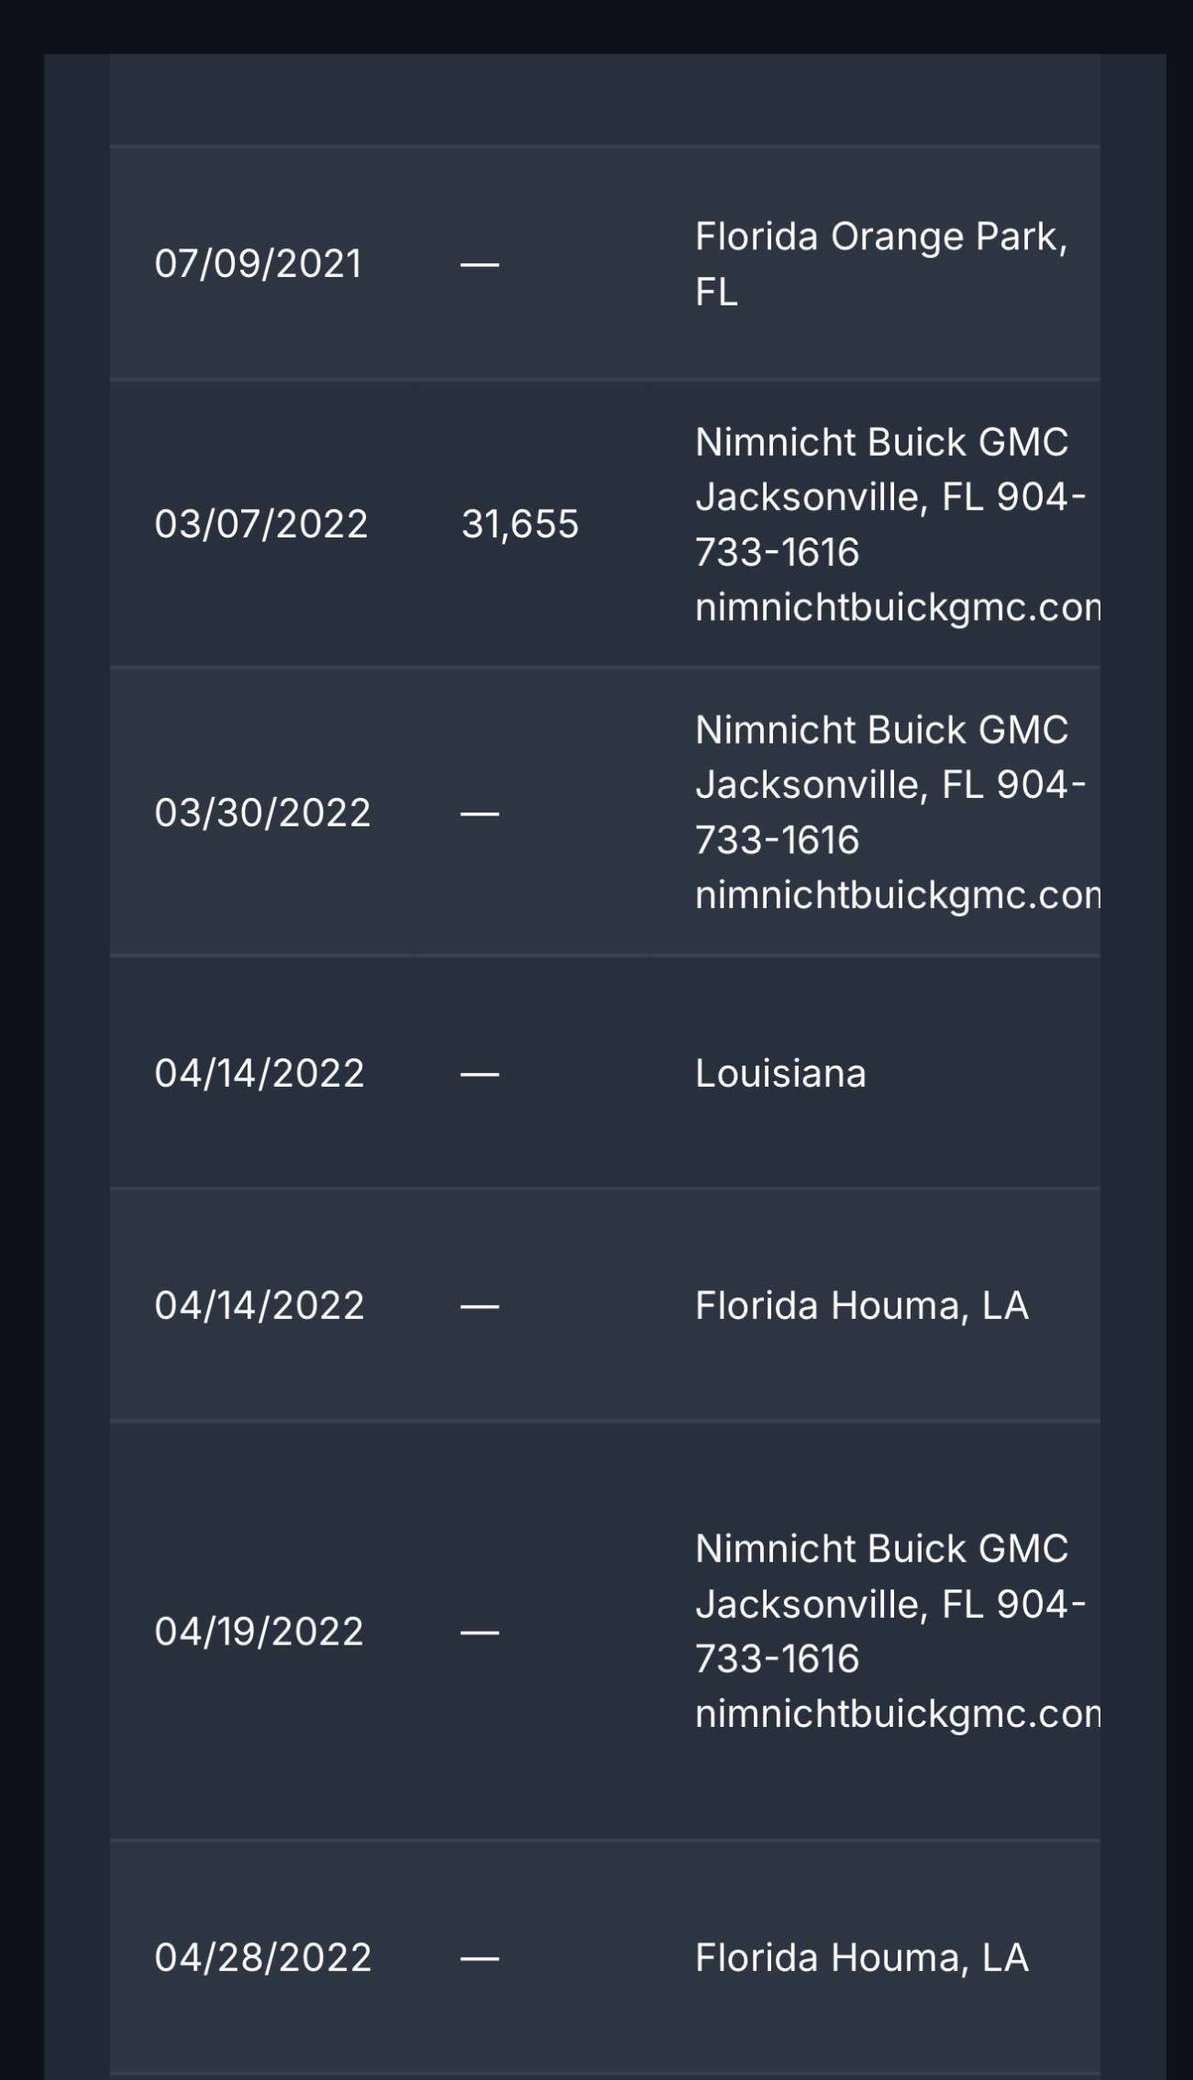Screen dimensions: 1193x2080
Task: Click the mileage dash in the 04/28/2022 row
Action: tap(480, 1958)
